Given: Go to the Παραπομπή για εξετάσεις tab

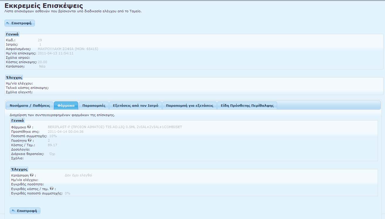Looking at the screenshot, I should [x=189, y=106].
